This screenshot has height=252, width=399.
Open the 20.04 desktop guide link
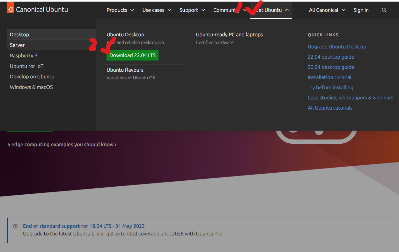331,67
